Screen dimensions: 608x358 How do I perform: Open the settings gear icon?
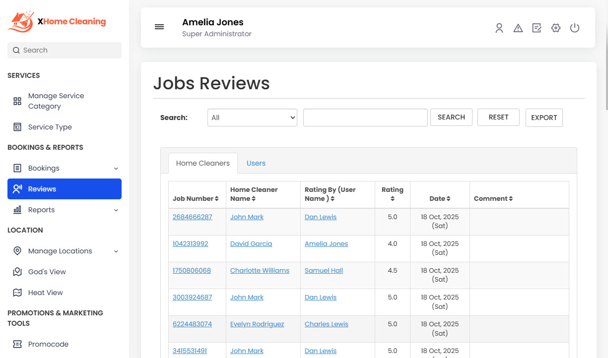click(x=555, y=28)
